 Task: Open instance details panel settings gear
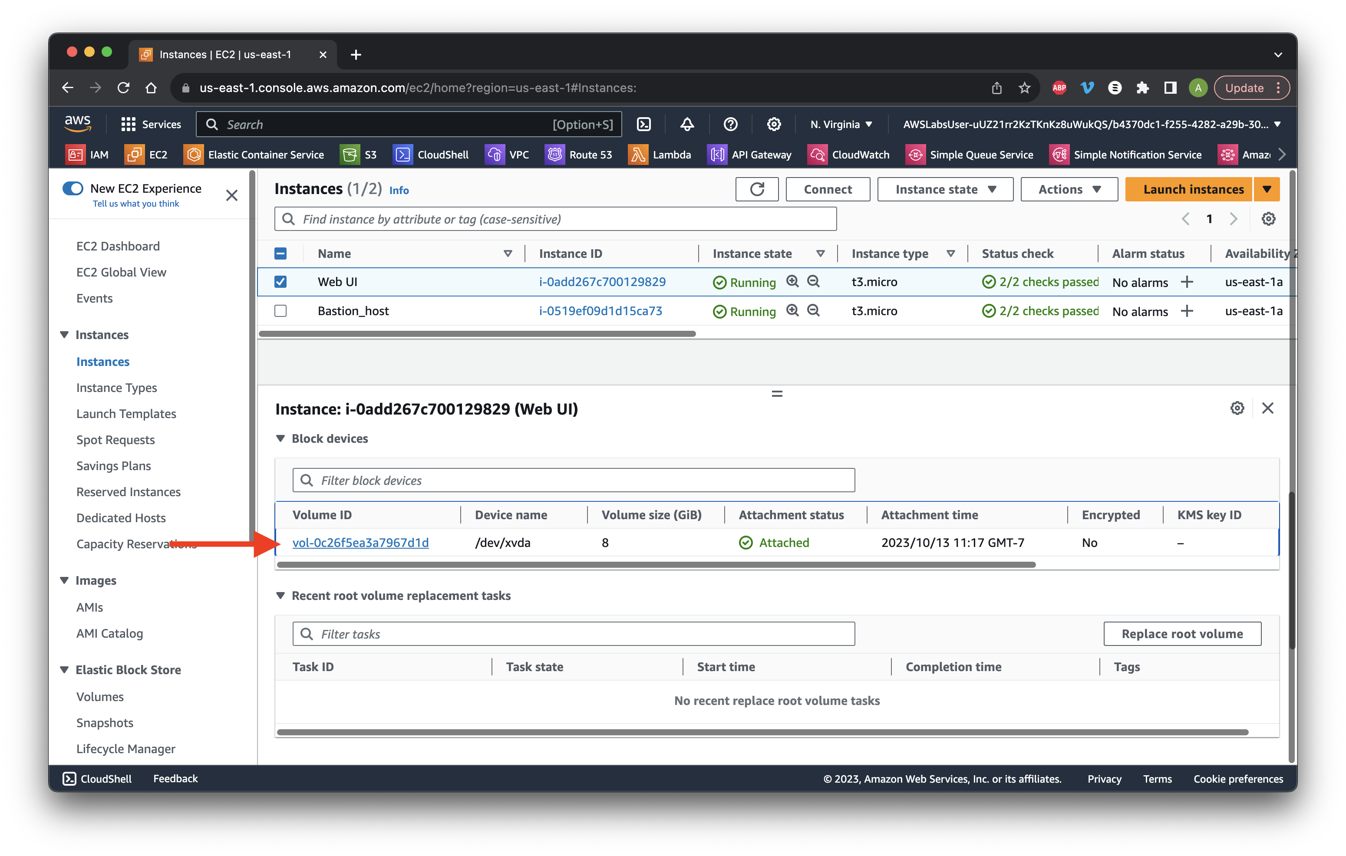(x=1237, y=408)
